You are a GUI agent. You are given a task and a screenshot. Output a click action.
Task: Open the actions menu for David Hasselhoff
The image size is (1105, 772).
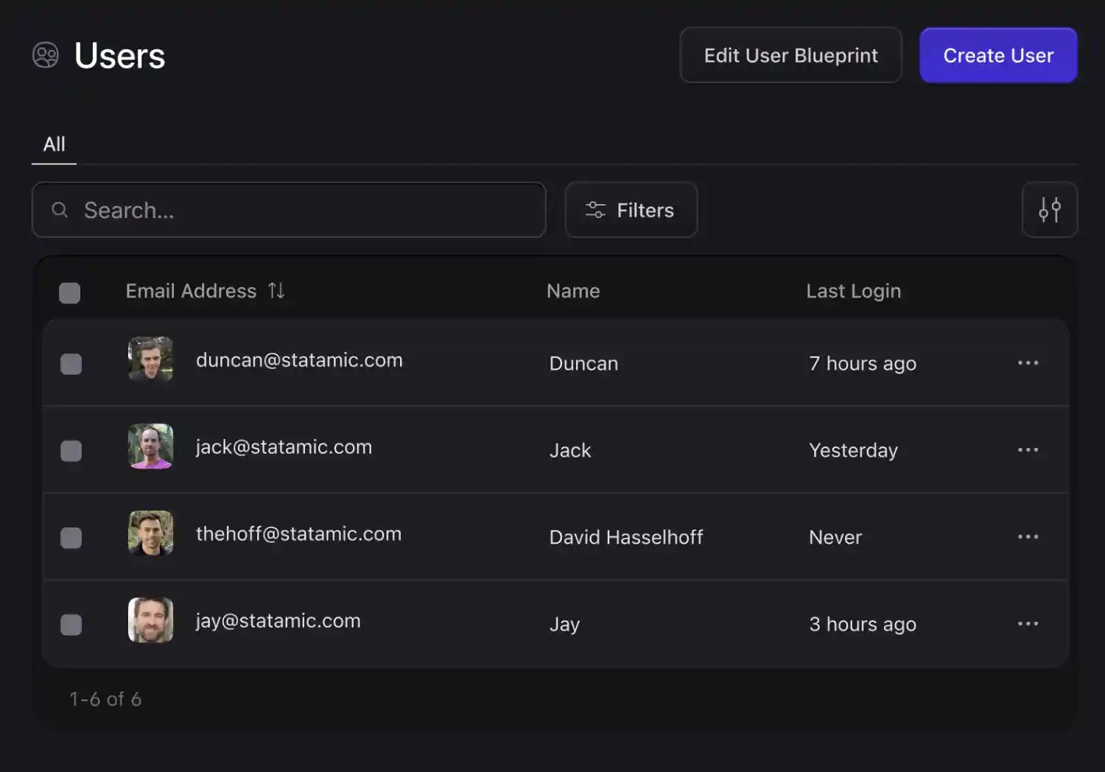1028,536
